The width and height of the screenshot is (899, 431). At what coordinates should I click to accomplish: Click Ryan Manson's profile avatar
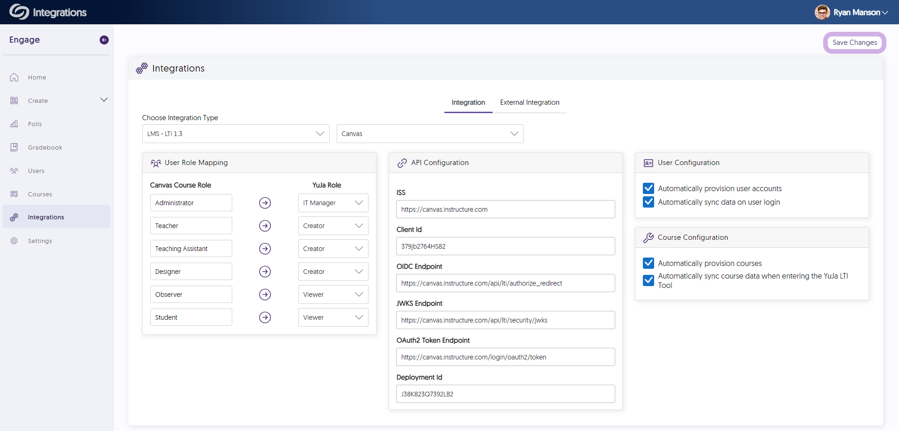pyautogui.click(x=822, y=12)
